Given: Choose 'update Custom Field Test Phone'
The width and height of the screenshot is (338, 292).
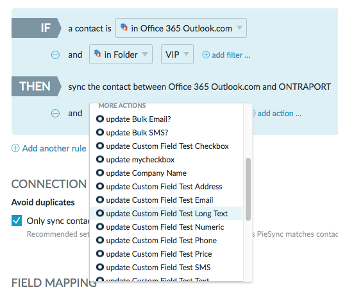Looking at the screenshot, I should click(166, 241).
